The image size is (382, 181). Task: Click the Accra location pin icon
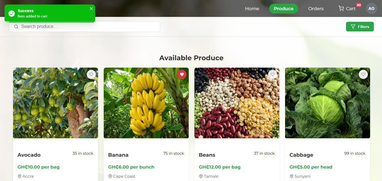pyautogui.click(x=20, y=176)
